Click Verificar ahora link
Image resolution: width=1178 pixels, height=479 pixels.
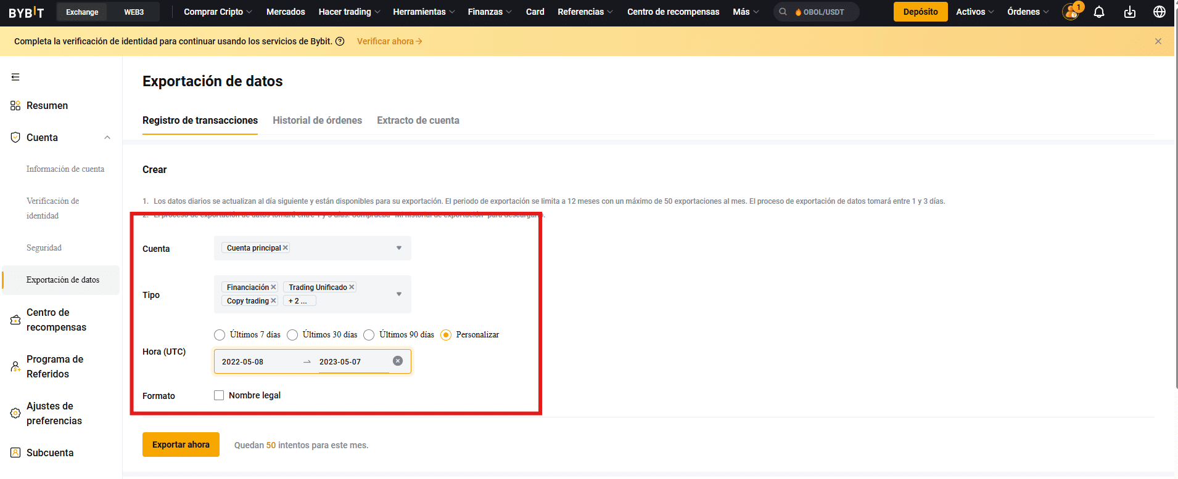(389, 41)
